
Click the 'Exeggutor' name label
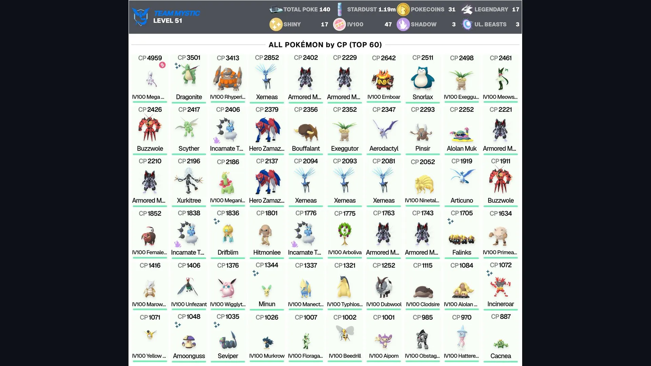[x=344, y=148]
